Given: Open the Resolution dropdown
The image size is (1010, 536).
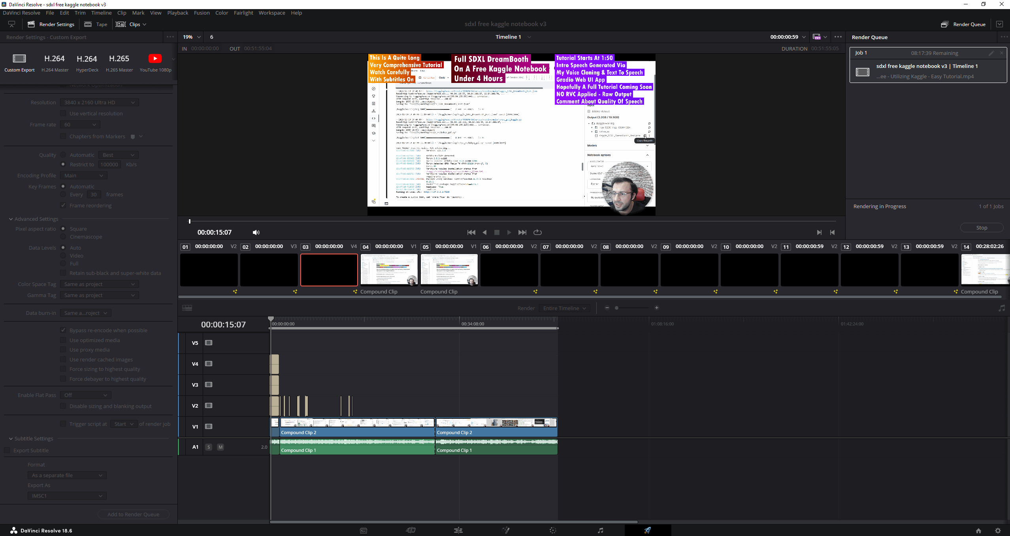Looking at the screenshot, I should pos(99,102).
